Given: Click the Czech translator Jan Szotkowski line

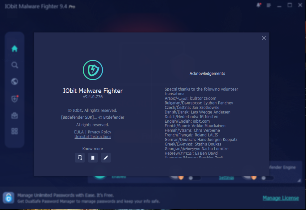Looking at the screenshot, I should click(192, 108).
